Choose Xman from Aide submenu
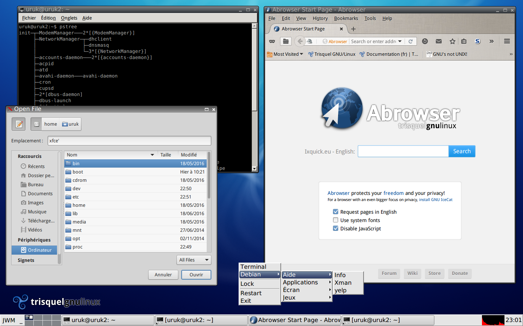Screen dimensions: 523x326 (348, 283)
